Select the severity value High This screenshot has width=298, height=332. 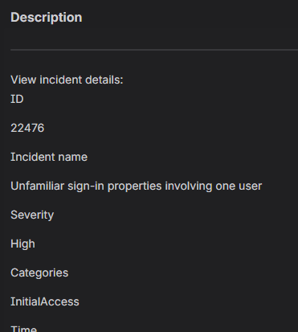pos(22,244)
